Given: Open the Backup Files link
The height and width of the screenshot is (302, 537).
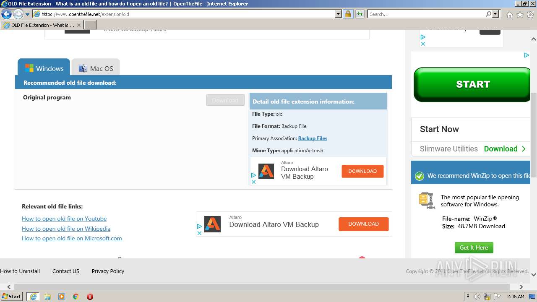Looking at the screenshot, I should pyautogui.click(x=313, y=138).
